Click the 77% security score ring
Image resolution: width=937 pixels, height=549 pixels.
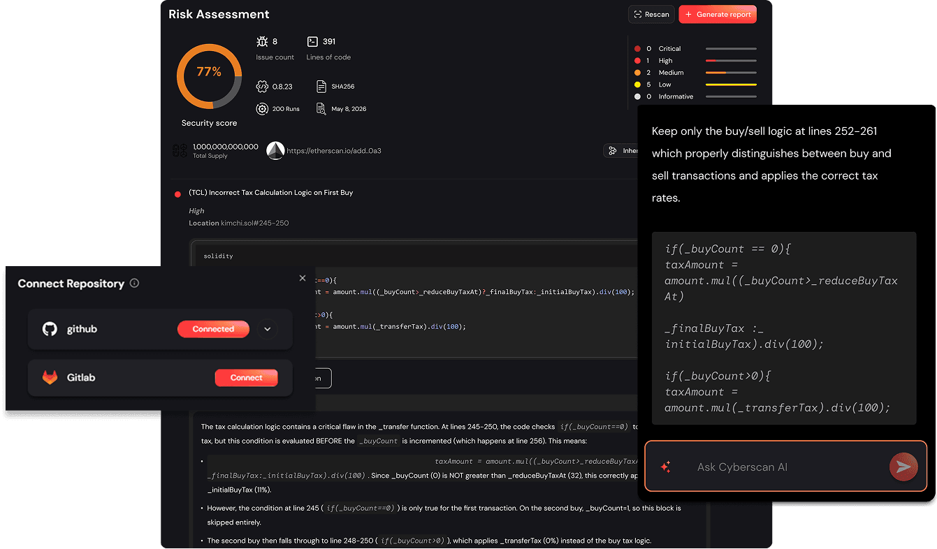coord(209,75)
